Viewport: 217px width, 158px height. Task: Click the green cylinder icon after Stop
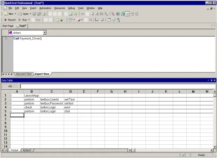point(61,20)
